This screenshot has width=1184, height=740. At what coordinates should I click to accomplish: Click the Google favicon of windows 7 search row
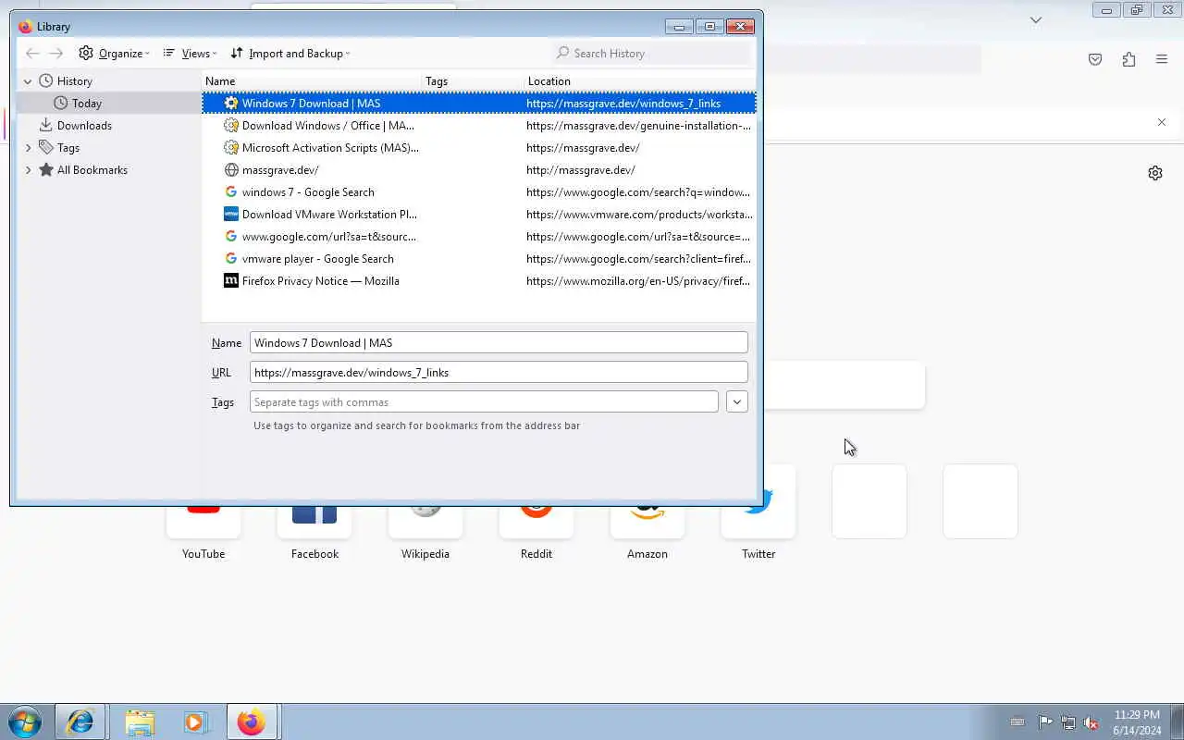[231, 192]
